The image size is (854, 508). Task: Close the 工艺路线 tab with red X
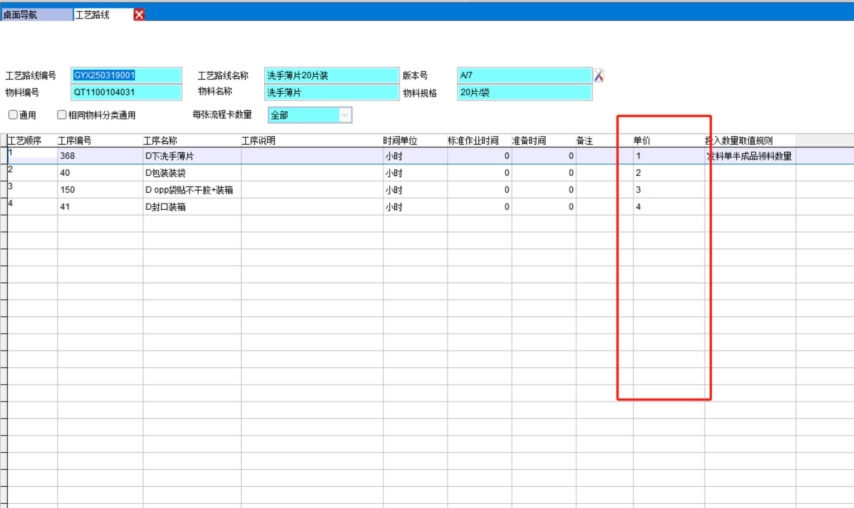click(x=139, y=15)
